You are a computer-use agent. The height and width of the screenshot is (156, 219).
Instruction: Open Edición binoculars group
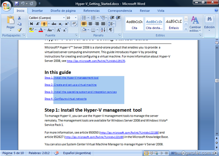click(x=209, y=24)
